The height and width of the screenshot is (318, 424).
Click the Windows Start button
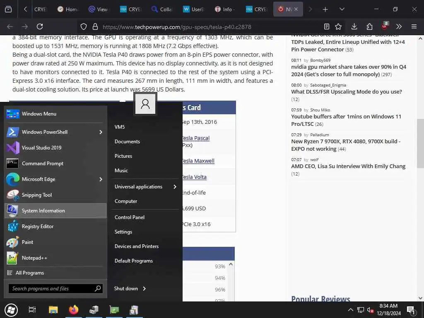(11, 310)
